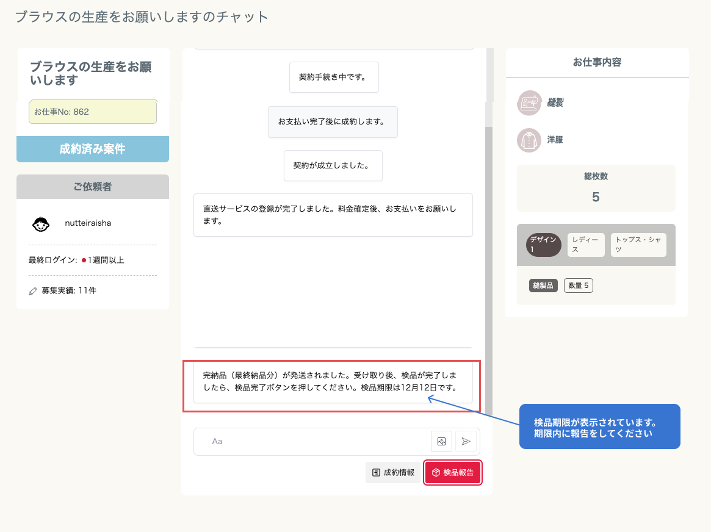Viewport: 711px width, 532px height.
Task: Open the 成約情報 button
Action: tap(393, 472)
